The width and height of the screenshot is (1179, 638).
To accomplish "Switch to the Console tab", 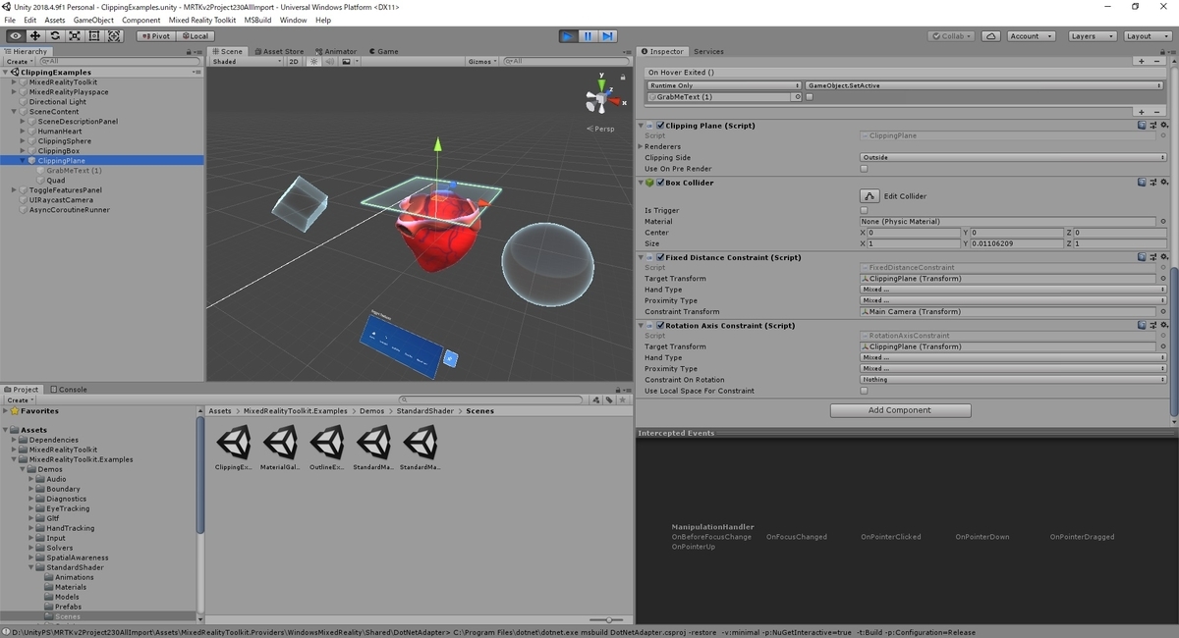I will point(69,389).
